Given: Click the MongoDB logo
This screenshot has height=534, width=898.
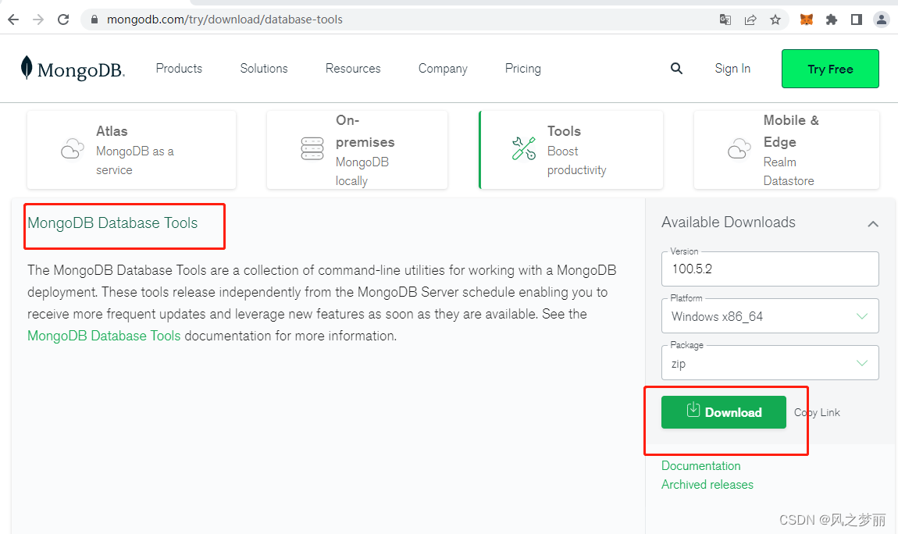Looking at the screenshot, I should (72, 69).
